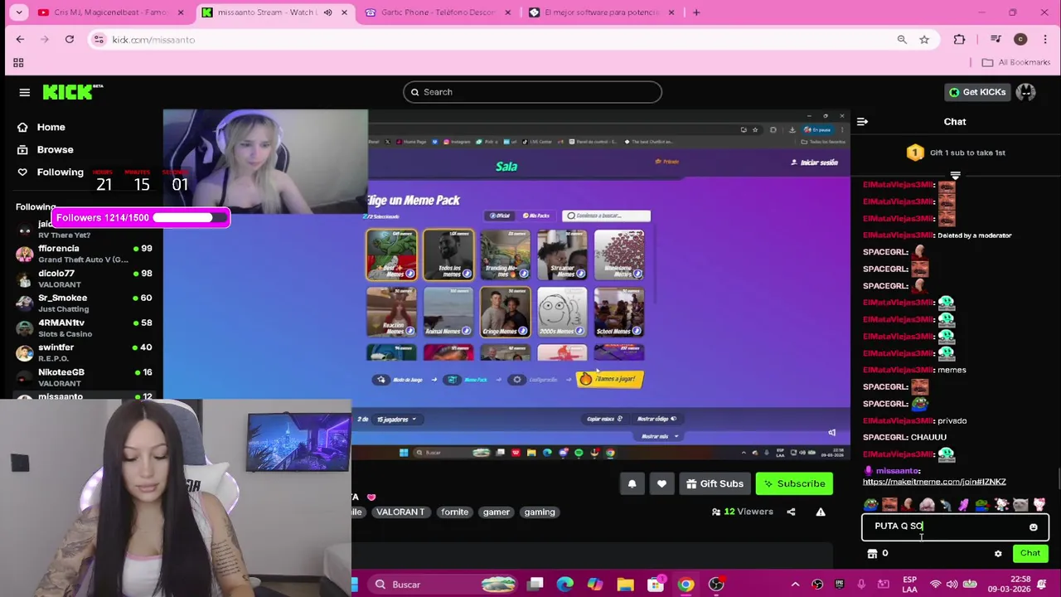1061x597 pixels.
Task: Click the '¡Vamos a jugar!' button in stream
Action: pyautogui.click(x=609, y=379)
